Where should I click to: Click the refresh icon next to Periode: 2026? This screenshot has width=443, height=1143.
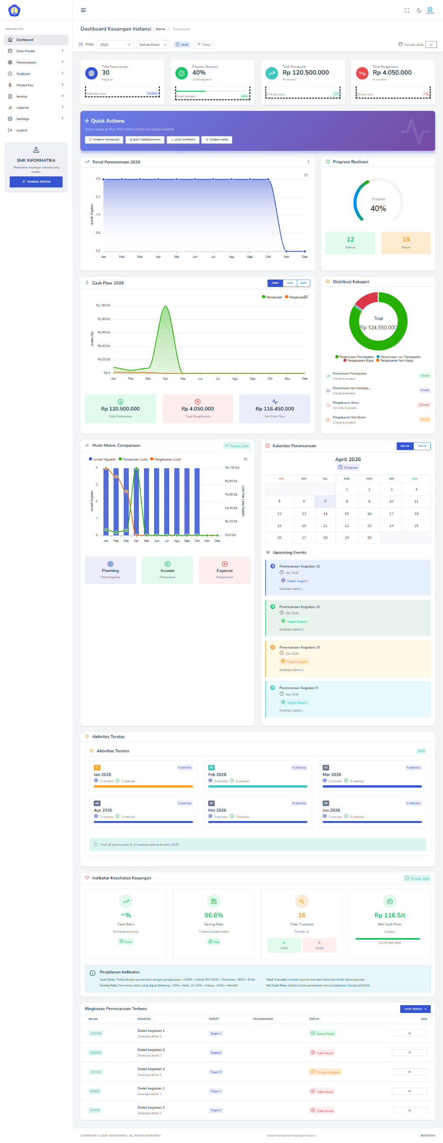[x=431, y=44]
